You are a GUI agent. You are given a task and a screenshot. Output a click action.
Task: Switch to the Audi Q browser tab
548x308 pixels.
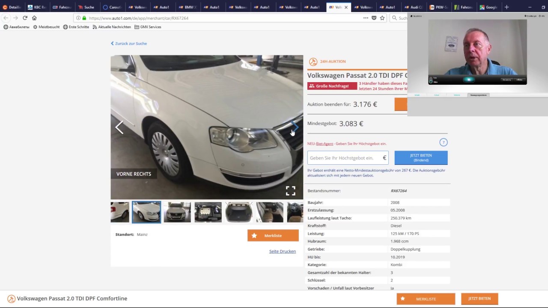413,7
